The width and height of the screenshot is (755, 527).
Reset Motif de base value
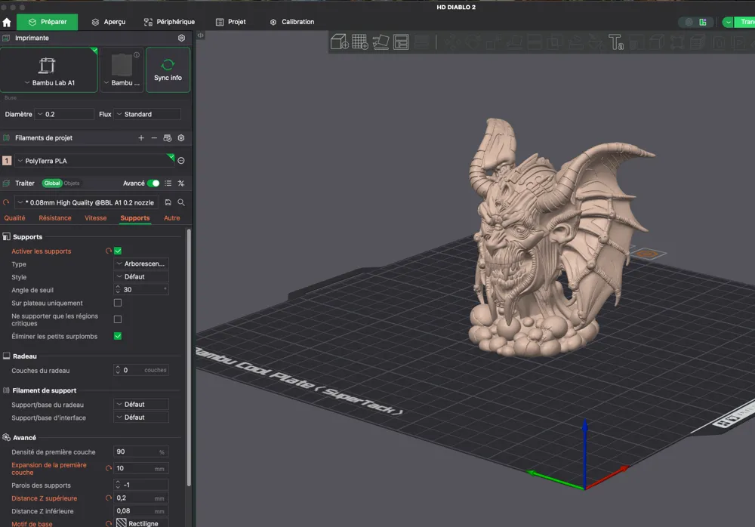(109, 524)
